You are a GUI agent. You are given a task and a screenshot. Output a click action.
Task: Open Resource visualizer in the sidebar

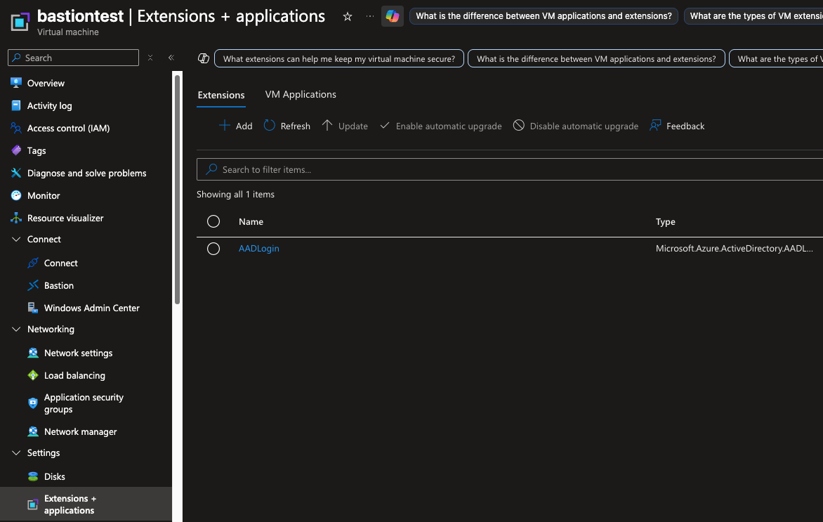65,218
